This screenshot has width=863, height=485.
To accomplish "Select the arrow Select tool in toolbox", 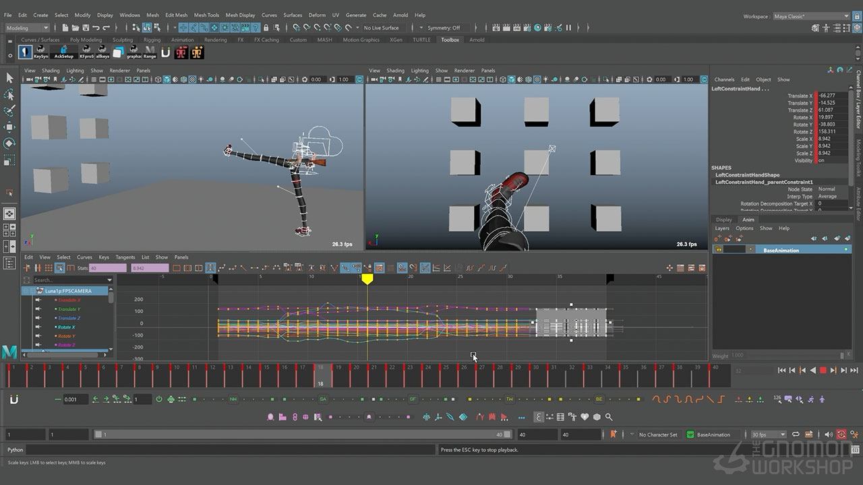I will coord(9,78).
